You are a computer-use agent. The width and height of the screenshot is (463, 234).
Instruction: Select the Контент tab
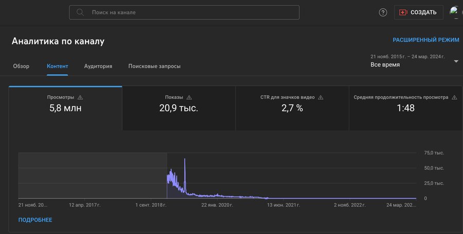pyautogui.click(x=57, y=66)
